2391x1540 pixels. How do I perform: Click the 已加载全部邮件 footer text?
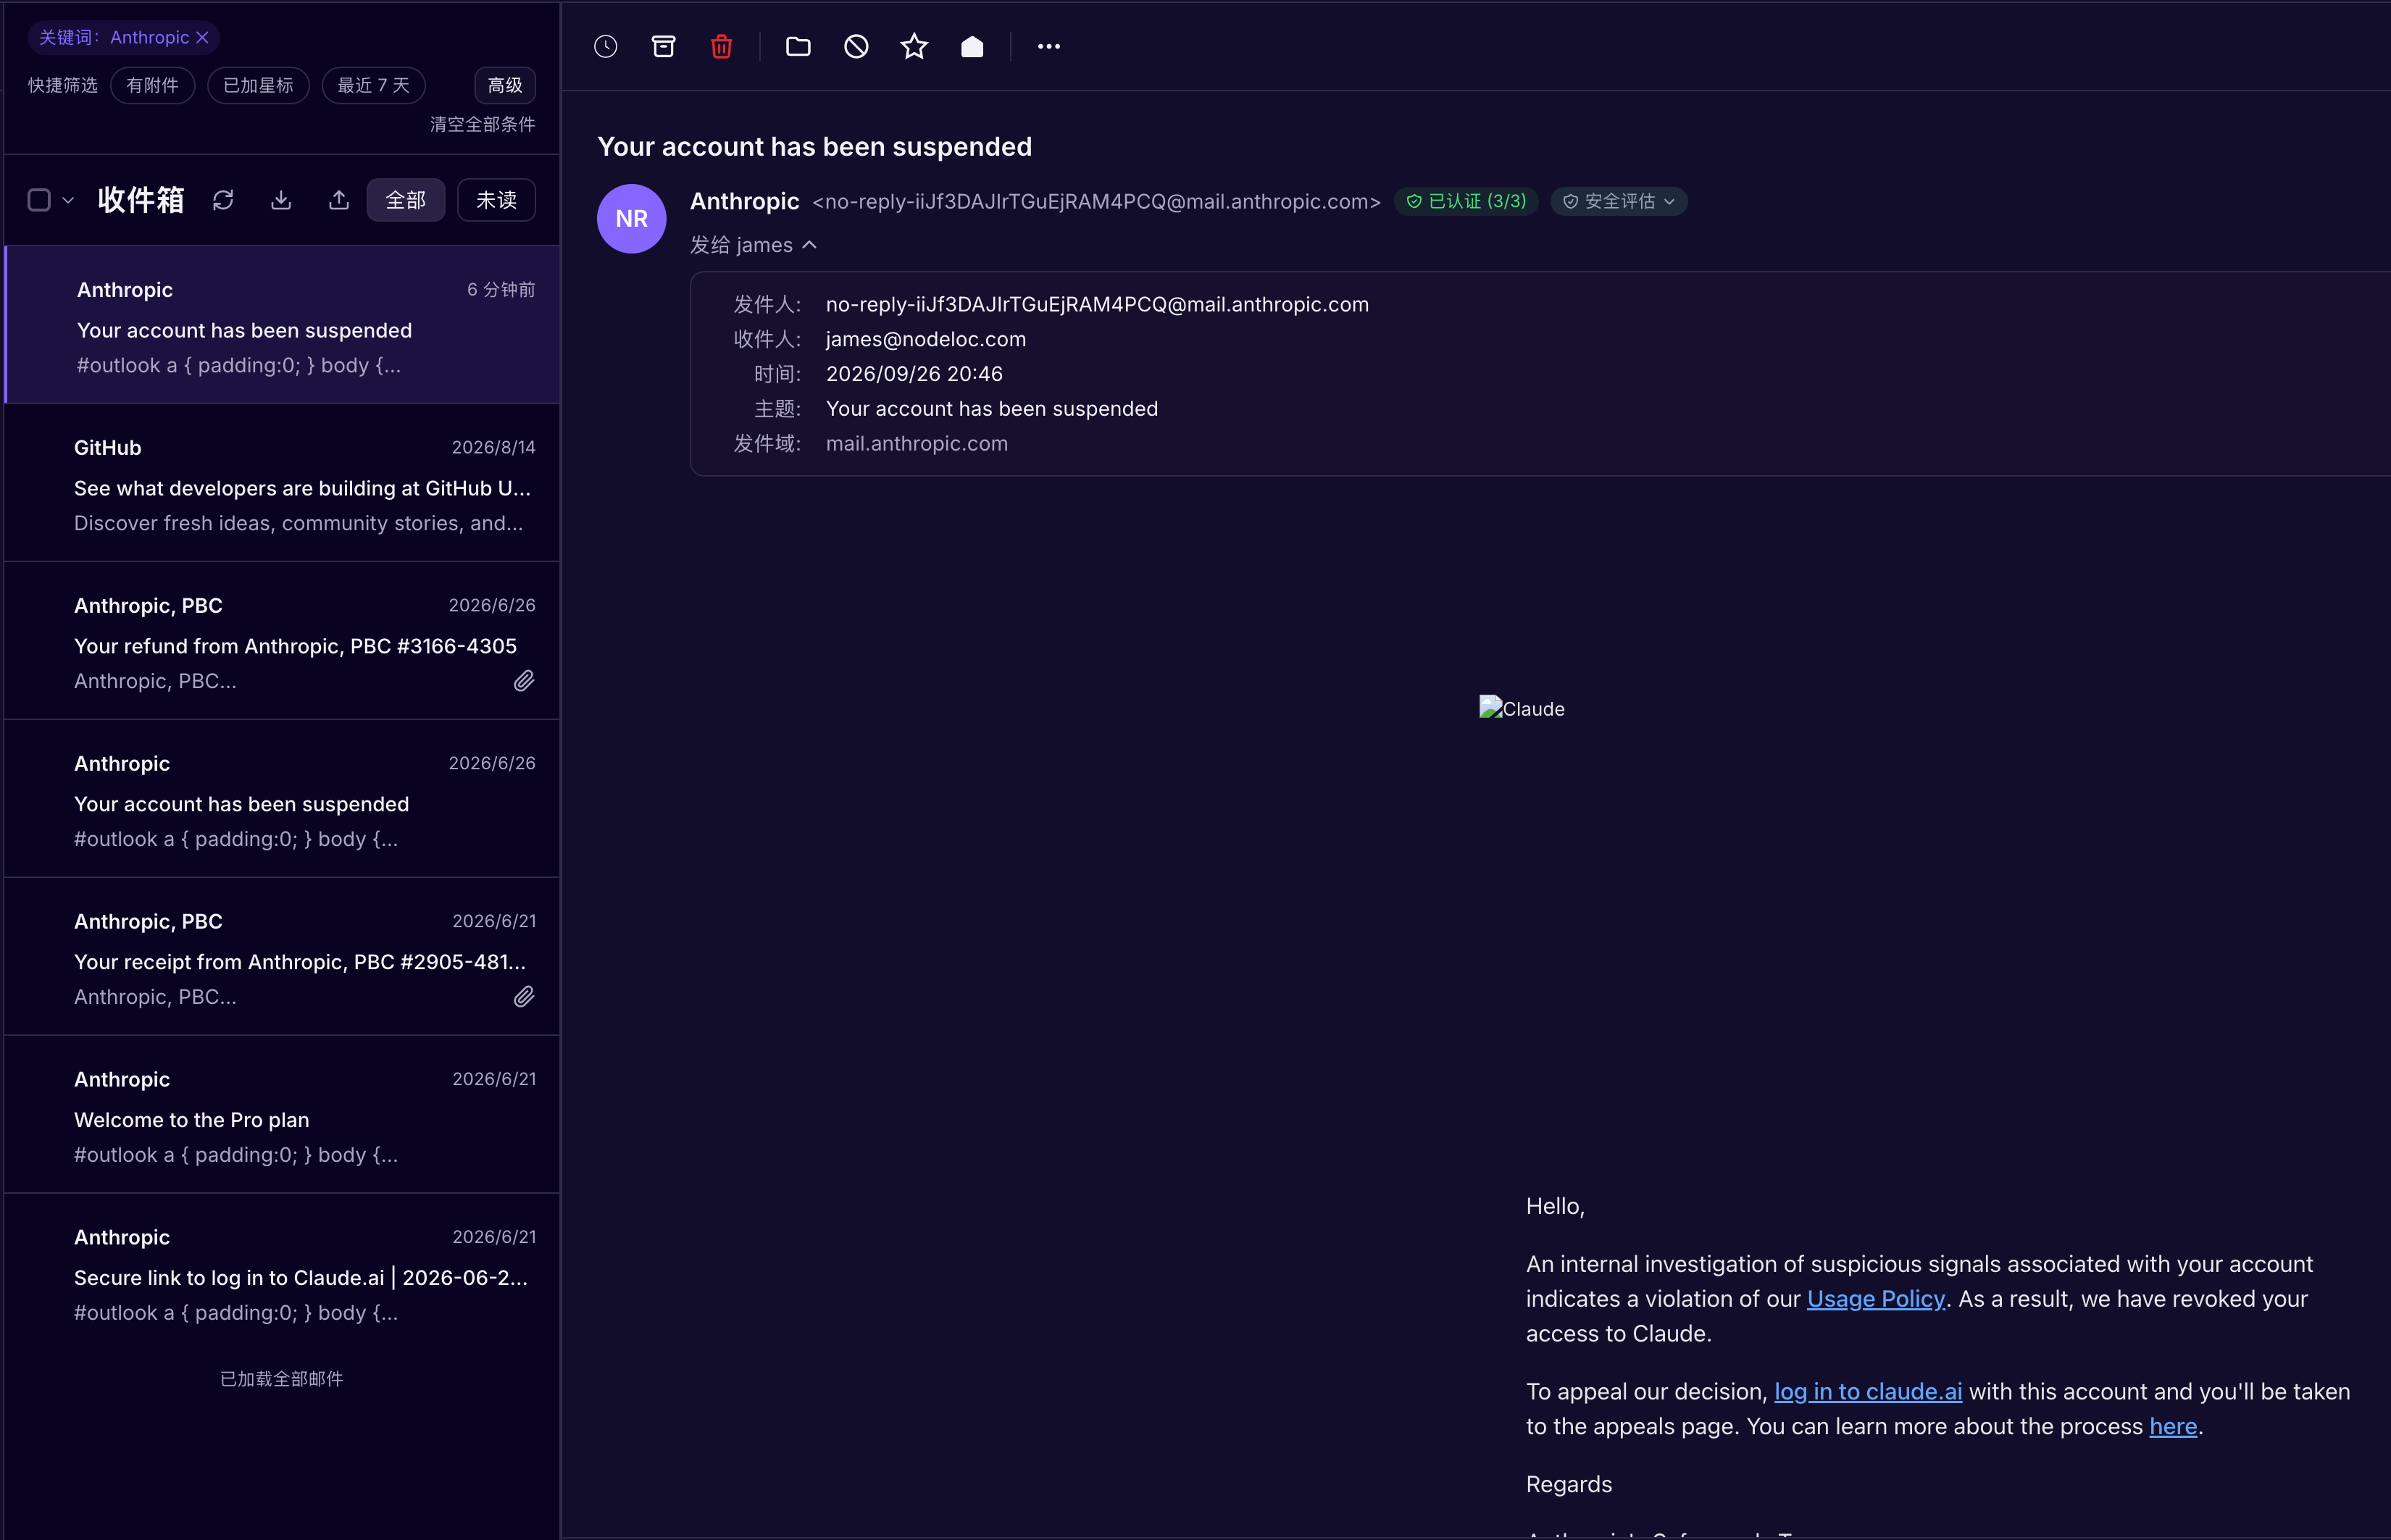[281, 1379]
